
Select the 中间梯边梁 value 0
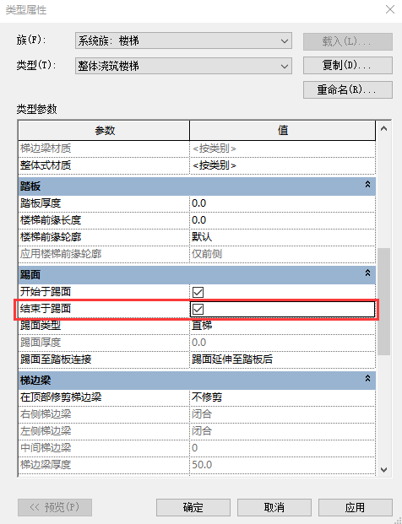(x=282, y=448)
